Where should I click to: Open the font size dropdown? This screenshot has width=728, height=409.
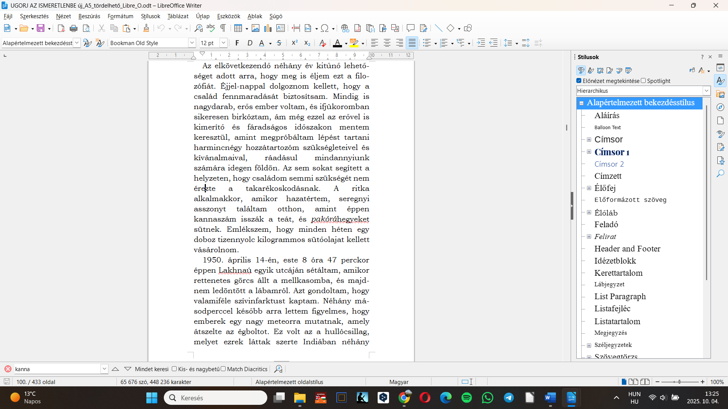[223, 43]
